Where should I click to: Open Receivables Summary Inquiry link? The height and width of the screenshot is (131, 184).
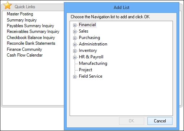tap(33, 31)
